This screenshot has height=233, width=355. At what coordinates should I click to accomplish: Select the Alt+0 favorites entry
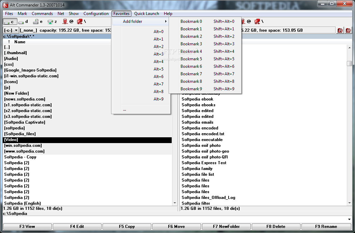point(141,31)
